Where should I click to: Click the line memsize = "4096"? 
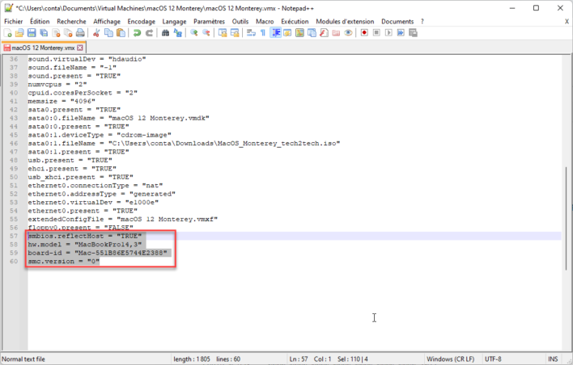(62, 102)
